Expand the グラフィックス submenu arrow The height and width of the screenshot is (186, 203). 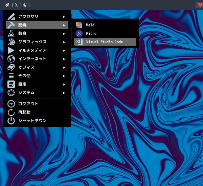[x=64, y=42]
